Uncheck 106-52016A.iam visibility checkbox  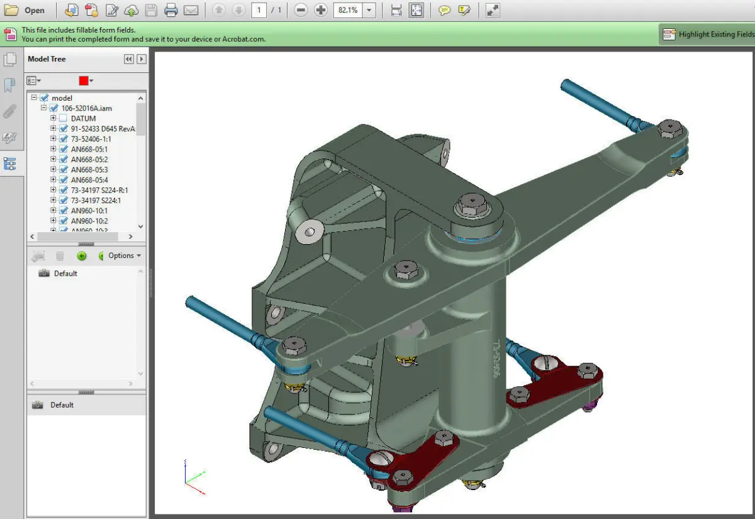[53, 108]
